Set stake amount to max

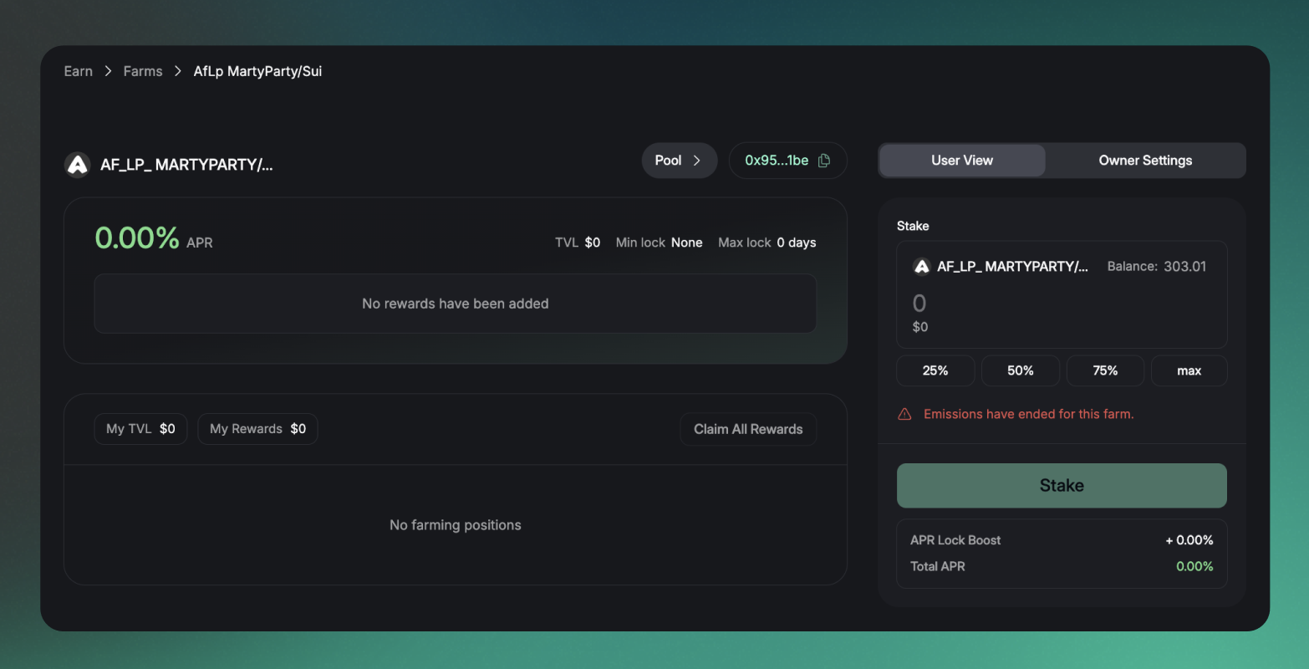point(1189,370)
